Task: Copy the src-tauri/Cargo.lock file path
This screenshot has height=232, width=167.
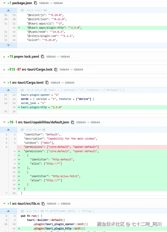Action: [56, 70]
